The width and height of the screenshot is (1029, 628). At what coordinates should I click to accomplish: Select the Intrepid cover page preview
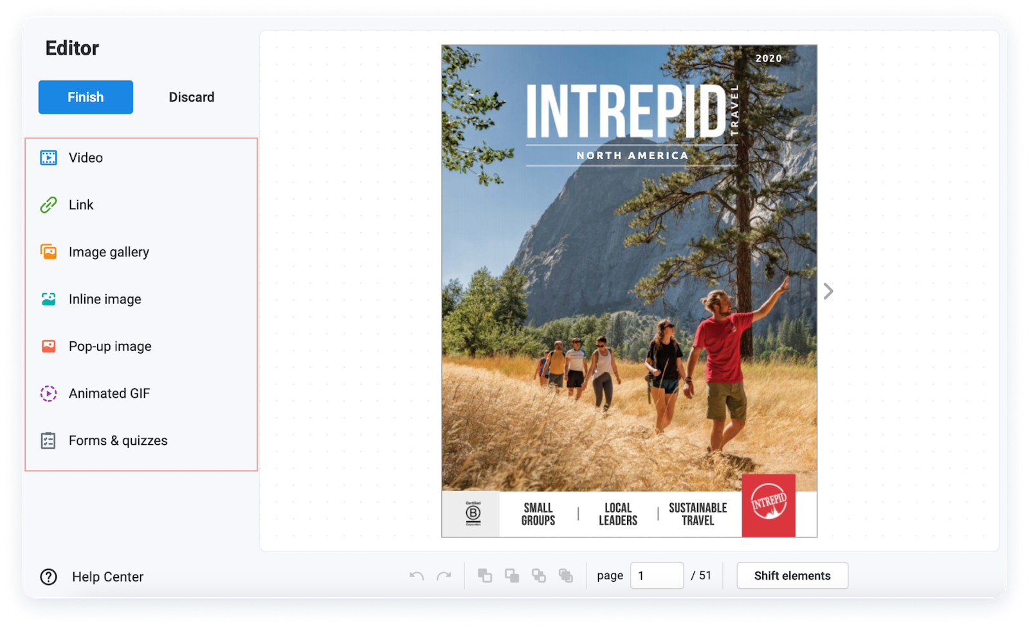(629, 291)
